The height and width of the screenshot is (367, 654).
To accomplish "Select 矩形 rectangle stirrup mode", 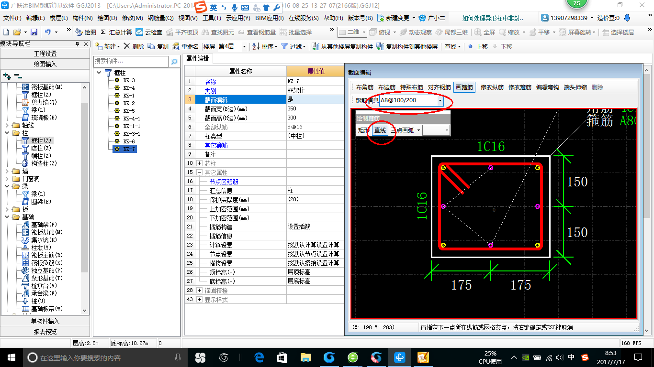I will click(x=364, y=130).
